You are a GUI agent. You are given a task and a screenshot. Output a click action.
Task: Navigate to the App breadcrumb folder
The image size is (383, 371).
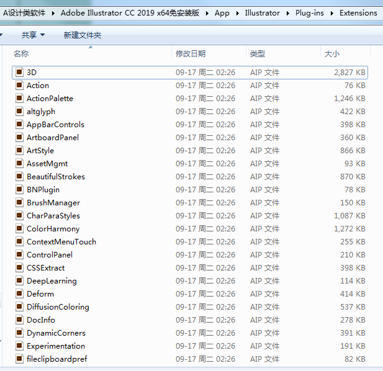tap(222, 12)
